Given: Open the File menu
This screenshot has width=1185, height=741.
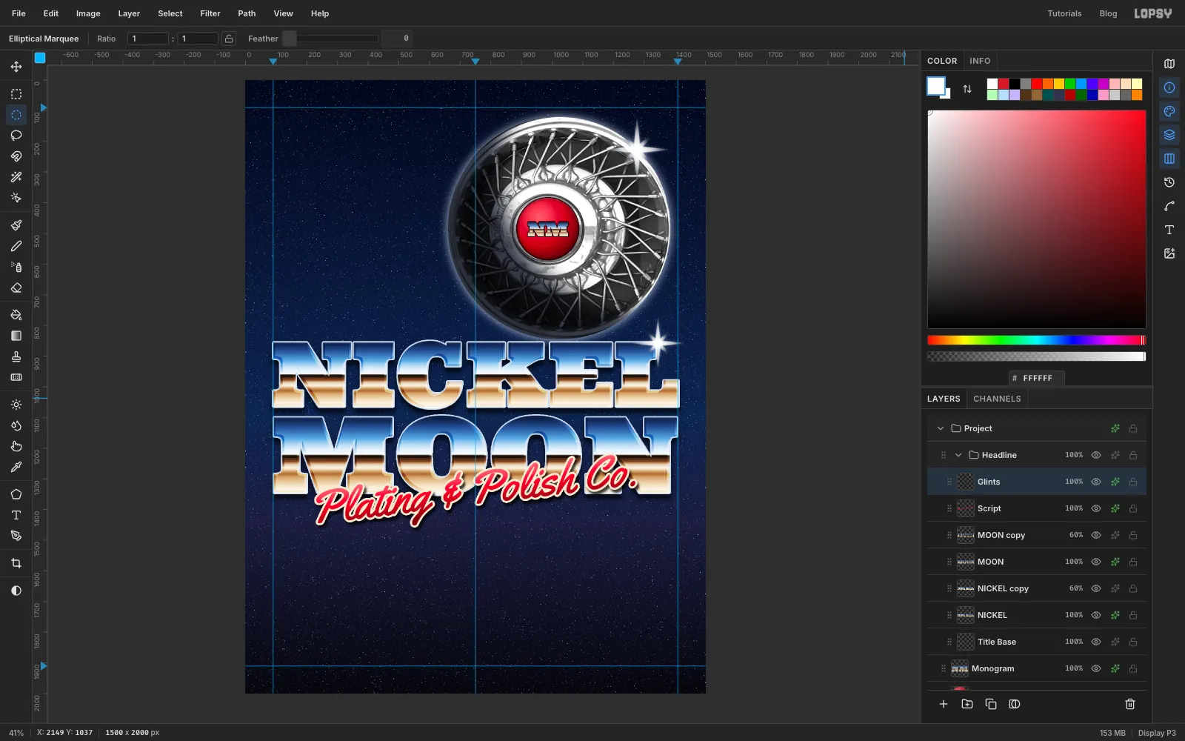Looking at the screenshot, I should click(x=19, y=13).
